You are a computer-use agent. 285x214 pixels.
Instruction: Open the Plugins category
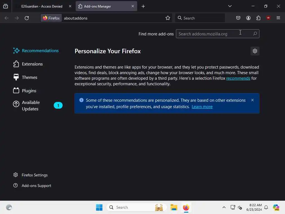click(x=25, y=91)
